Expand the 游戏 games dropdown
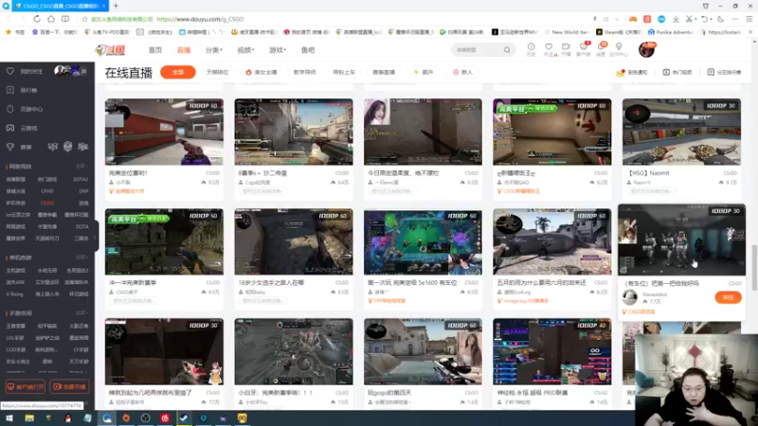The image size is (758, 426). pyautogui.click(x=278, y=50)
